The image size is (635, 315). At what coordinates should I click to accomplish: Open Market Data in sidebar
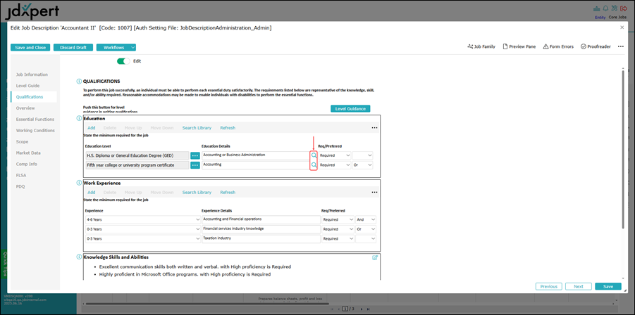(x=28, y=153)
